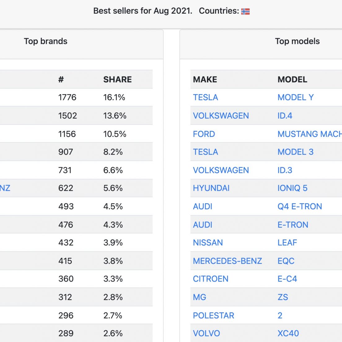Click the Countries: label

[219, 11]
